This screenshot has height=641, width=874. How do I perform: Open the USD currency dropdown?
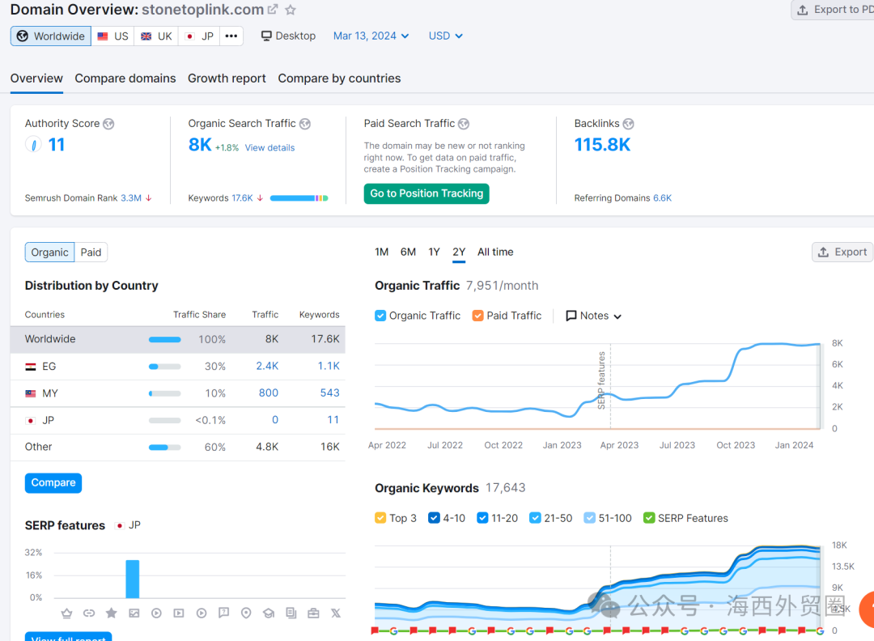(x=445, y=36)
